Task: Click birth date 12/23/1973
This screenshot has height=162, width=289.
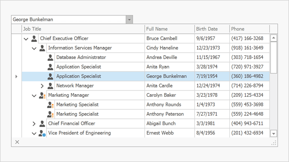Action: tap(208, 48)
